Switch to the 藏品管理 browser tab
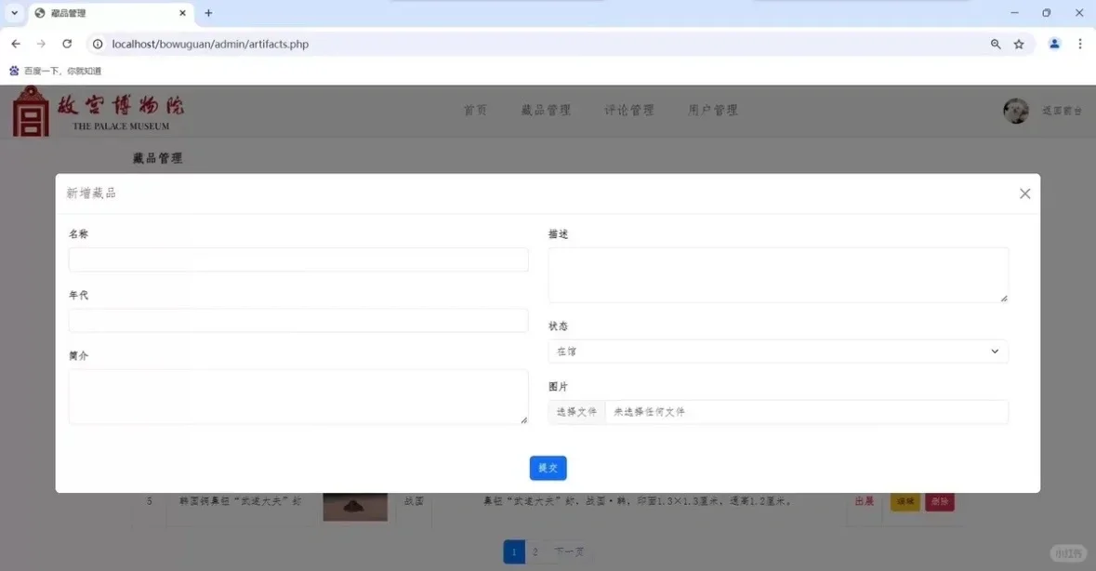The height and width of the screenshot is (571, 1096). pyautogui.click(x=102, y=13)
